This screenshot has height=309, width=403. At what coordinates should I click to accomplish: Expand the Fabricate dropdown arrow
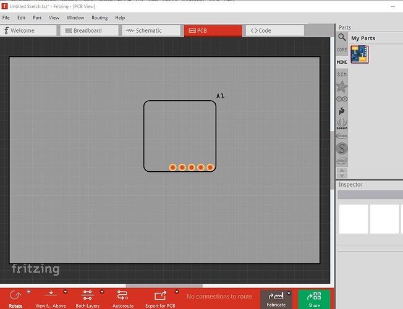tap(289, 294)
